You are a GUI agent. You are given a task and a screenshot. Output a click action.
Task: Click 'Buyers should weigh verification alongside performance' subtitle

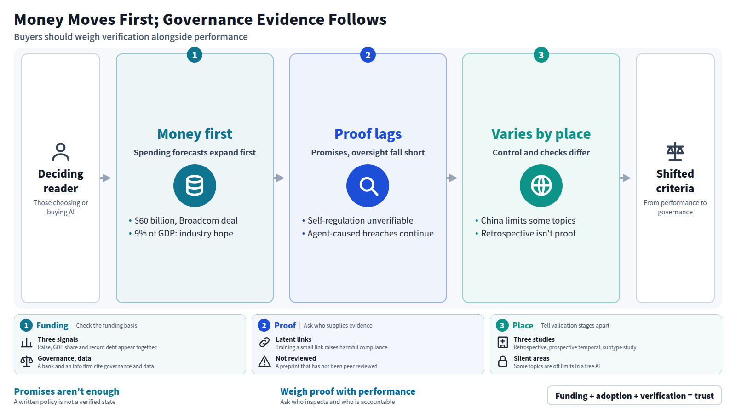131,37
